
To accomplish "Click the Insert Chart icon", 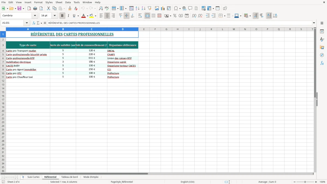I will click(x=163, y=8).
